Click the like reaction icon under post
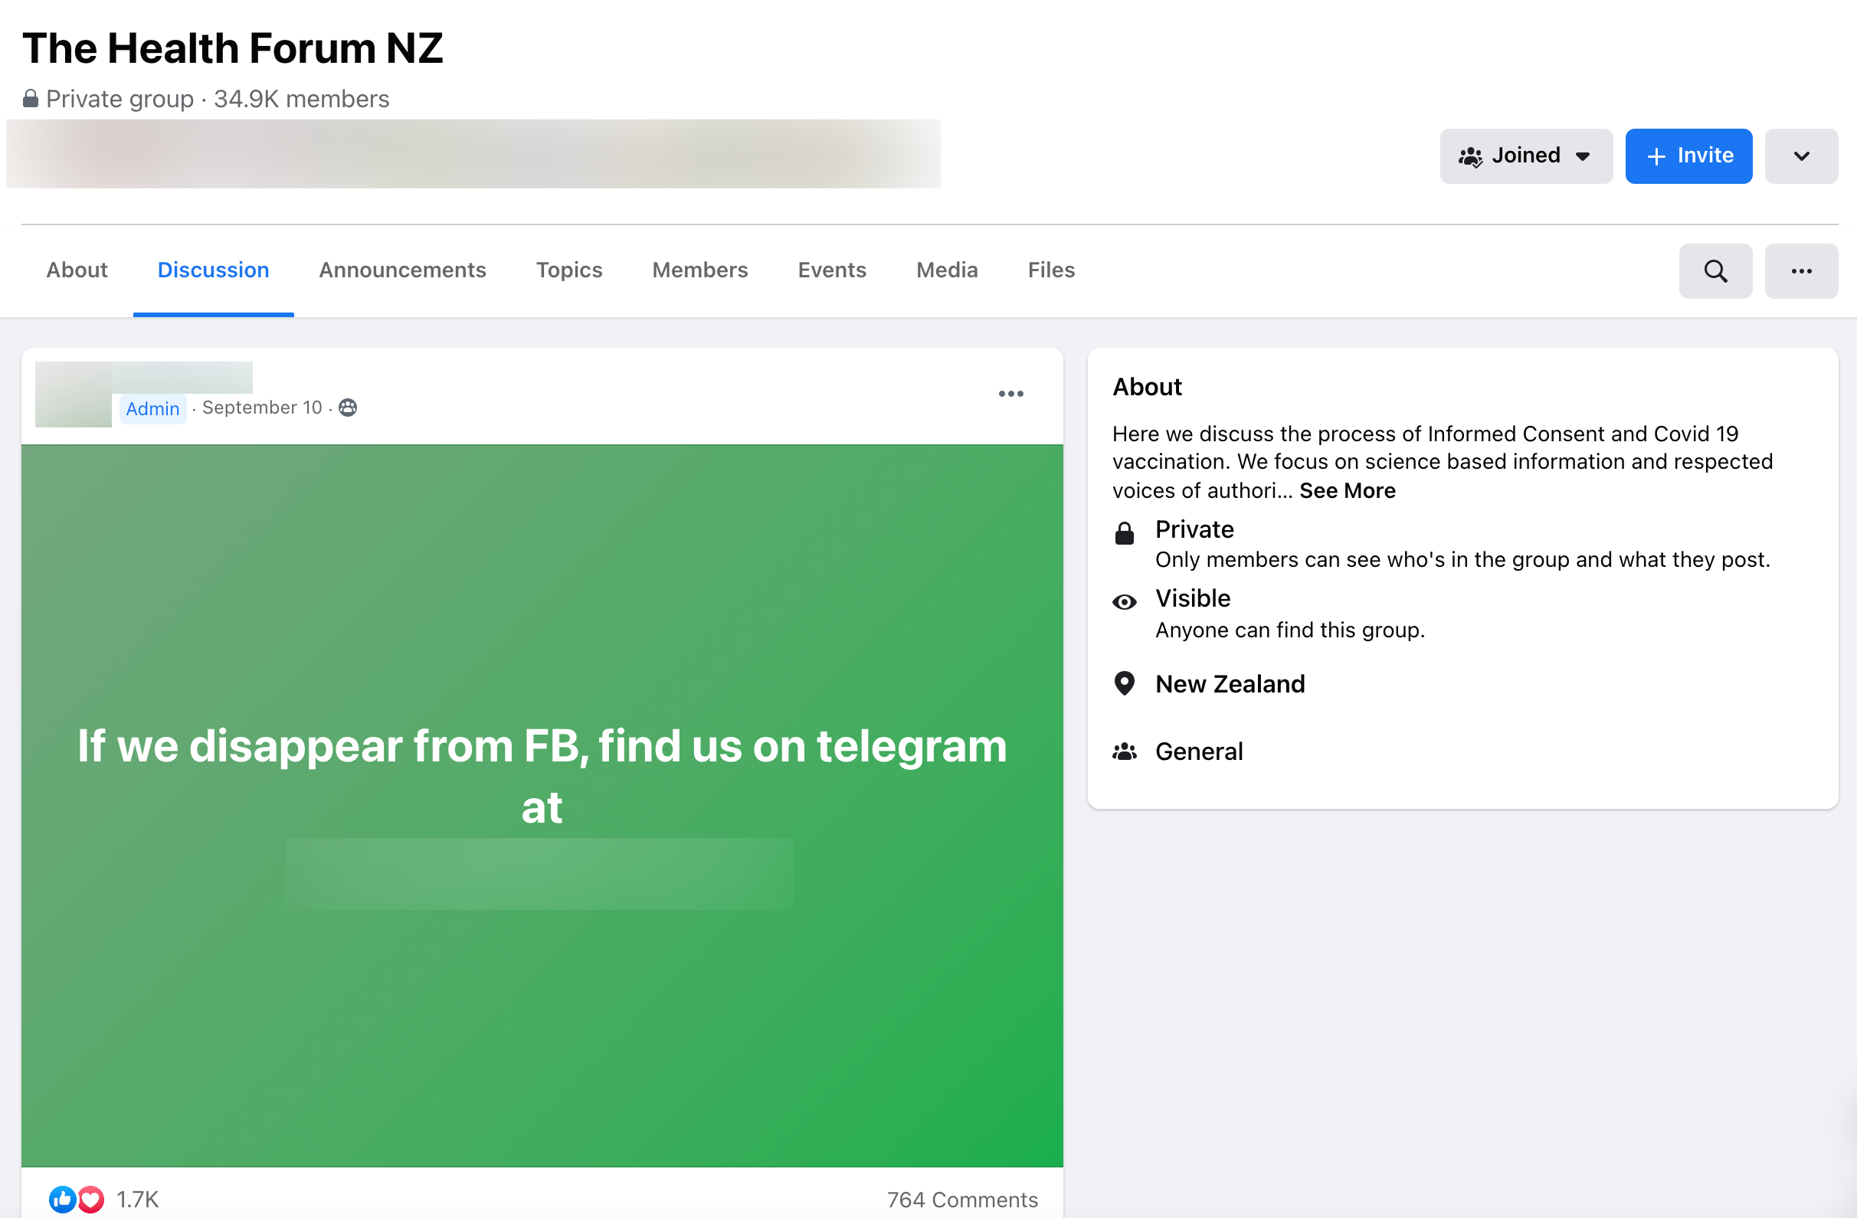 tap(62, 1199)
